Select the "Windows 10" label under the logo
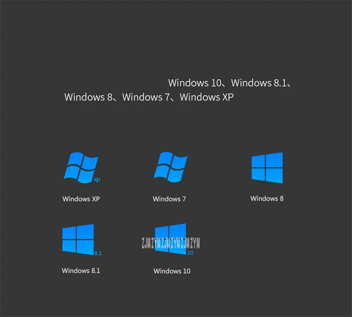This screenshot has height=317, width=352. 172,271
